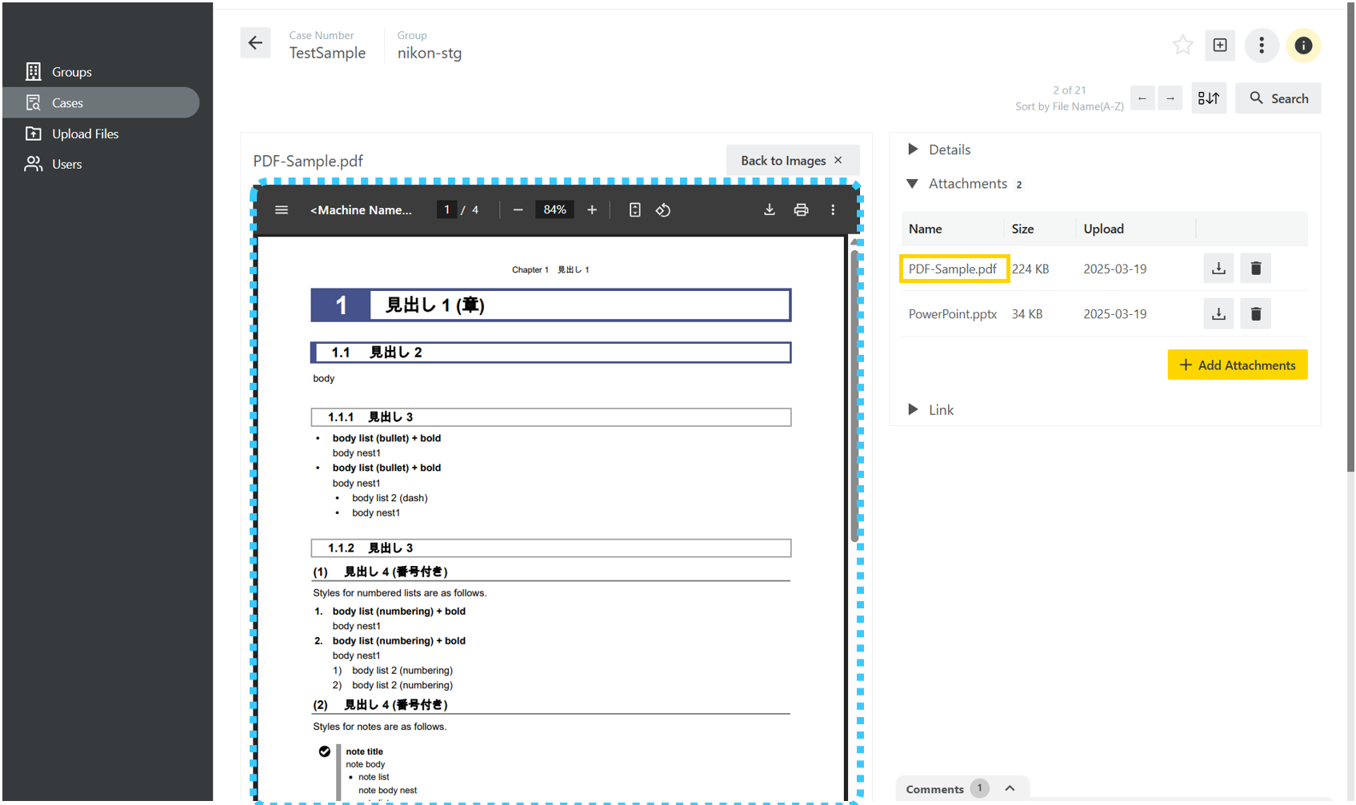Open Upload Files page

85,134
